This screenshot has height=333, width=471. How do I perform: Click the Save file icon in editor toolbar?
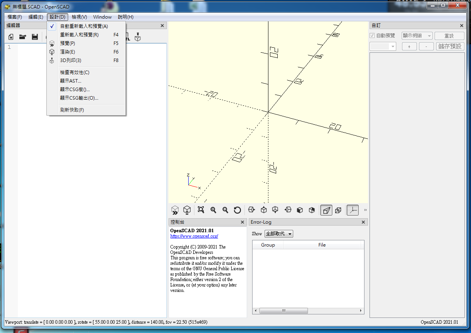pyautogui.click(x=35, y=37)
